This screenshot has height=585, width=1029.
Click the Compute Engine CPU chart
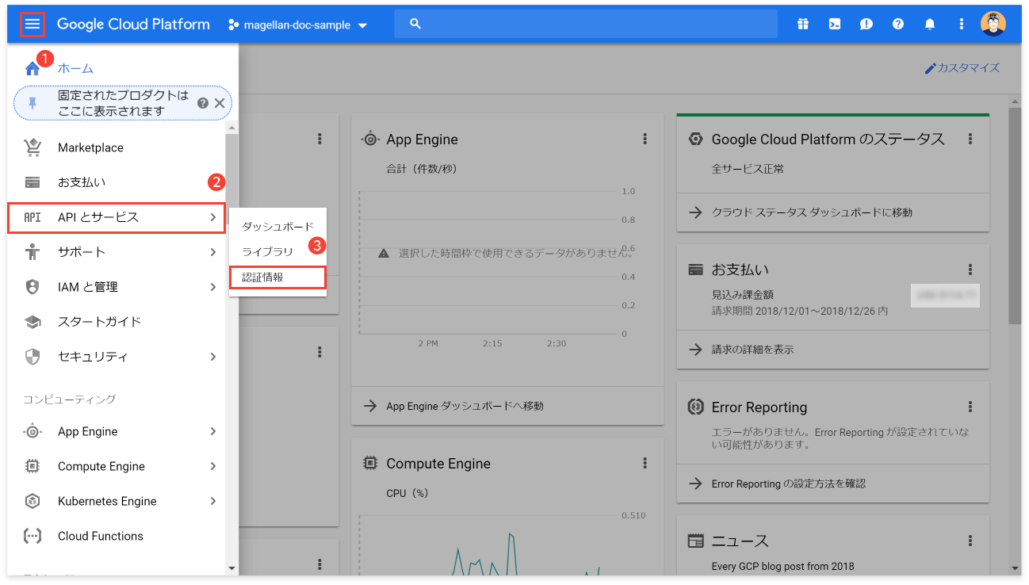click(x=488, y=545)
